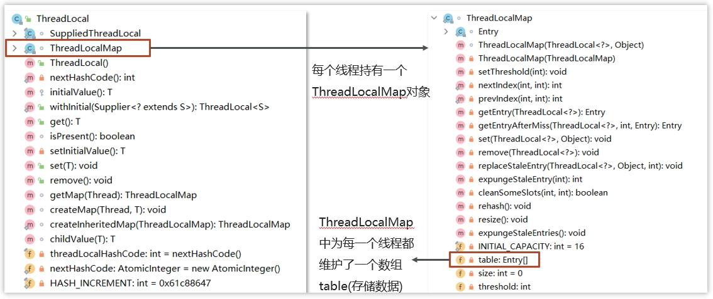The height and width of the screenshot is (299, 713).
Task: Select the withInitial(Supplier) method entry
Action: [160, 107]
